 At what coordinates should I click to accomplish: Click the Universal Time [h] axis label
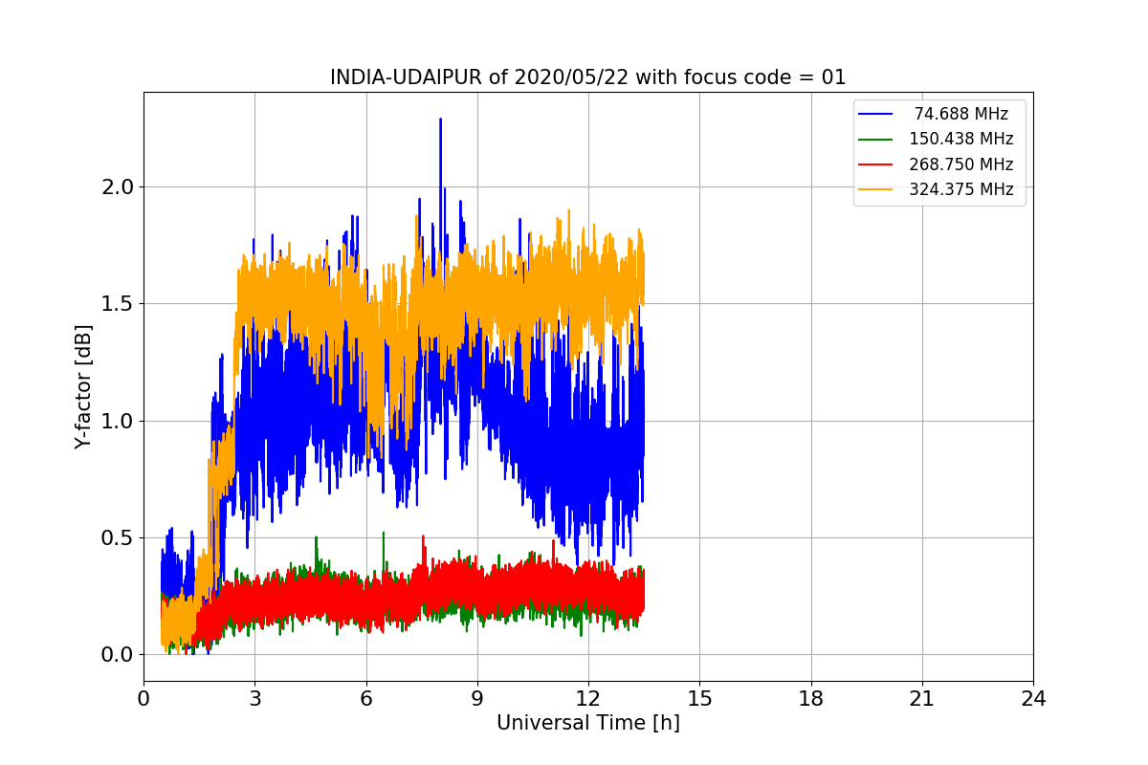click(x=587, y=723)
